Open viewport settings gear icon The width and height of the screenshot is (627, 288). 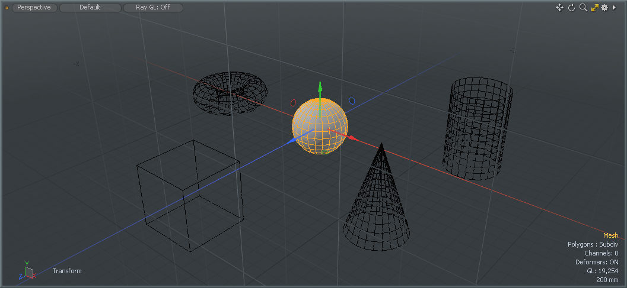(604, 8)
